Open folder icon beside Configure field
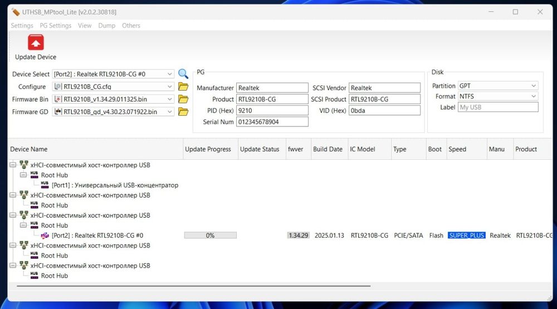The image size is (557, 309). 183,87
